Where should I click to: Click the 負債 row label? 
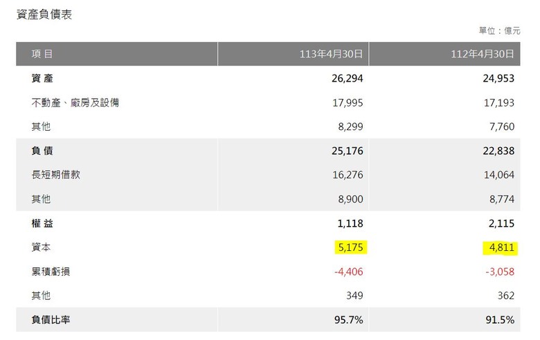[x=42, y=151]
